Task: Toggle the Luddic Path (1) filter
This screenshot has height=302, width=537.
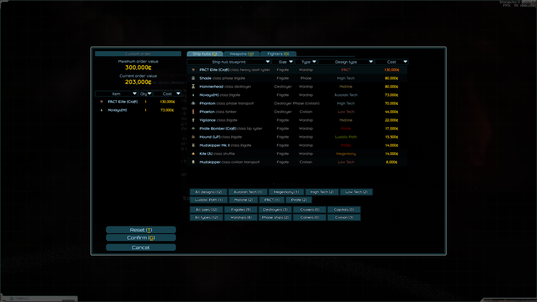Action: [209, 200]
